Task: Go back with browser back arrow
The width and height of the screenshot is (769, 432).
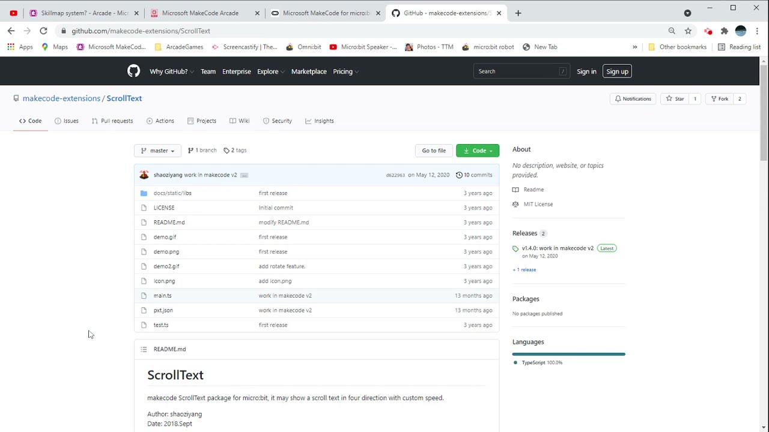Action: coord(11,31)
